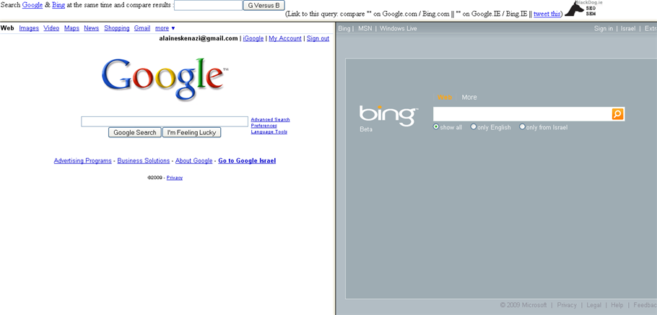Viewport: 657px width, 315px height.
Task: Click the 'Israel' region link in Bing
Action: [x=628, y=28]
